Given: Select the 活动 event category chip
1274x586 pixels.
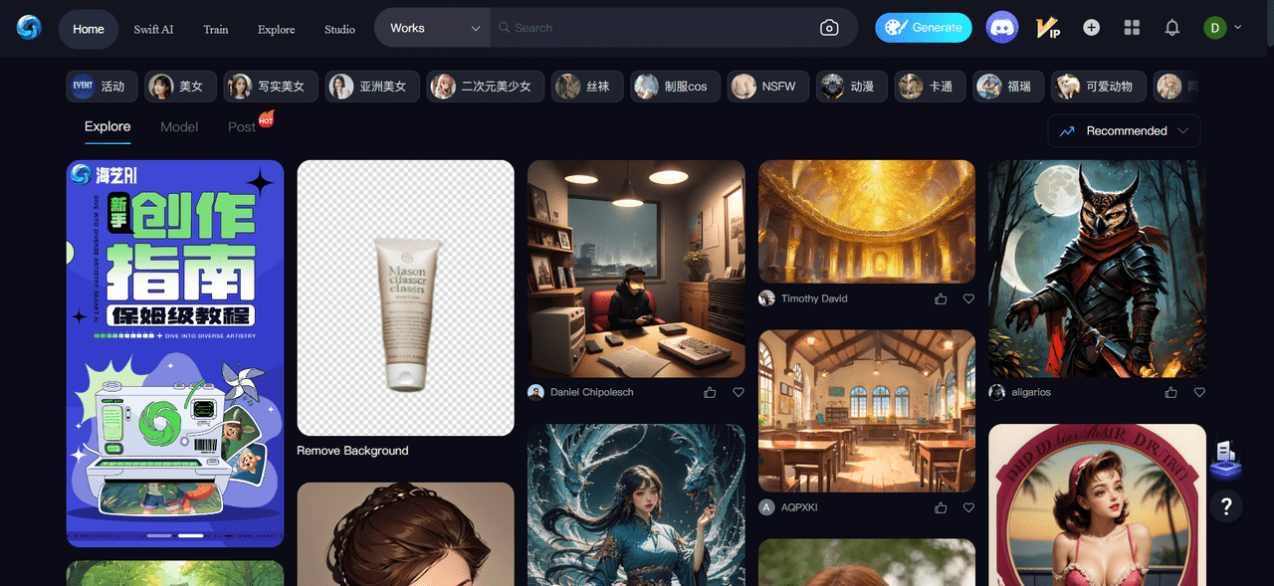Looking at the screenshot, I should coord(101,87).
